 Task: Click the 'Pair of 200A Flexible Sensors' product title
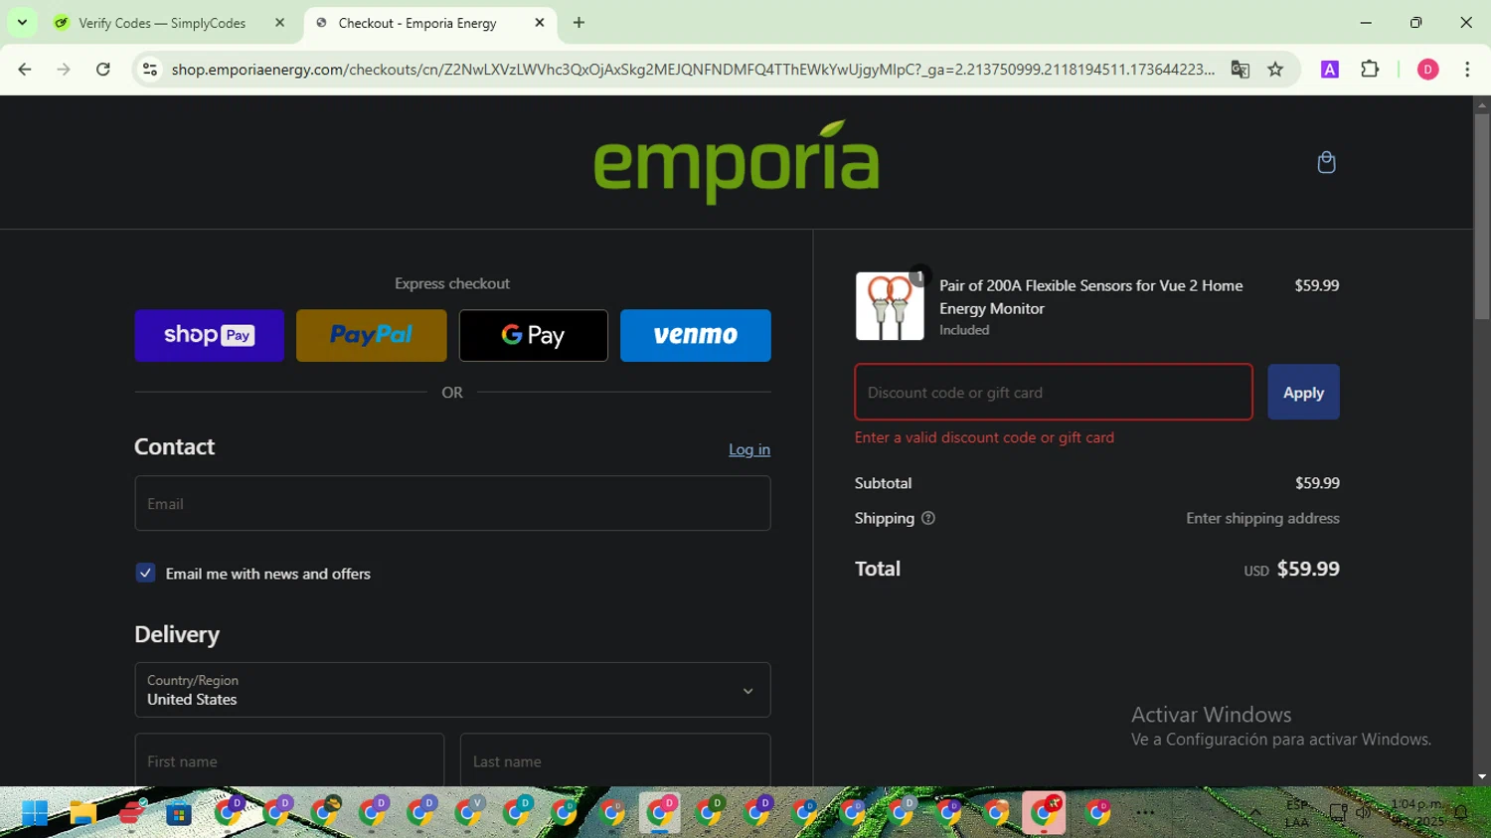point(1090,296)
